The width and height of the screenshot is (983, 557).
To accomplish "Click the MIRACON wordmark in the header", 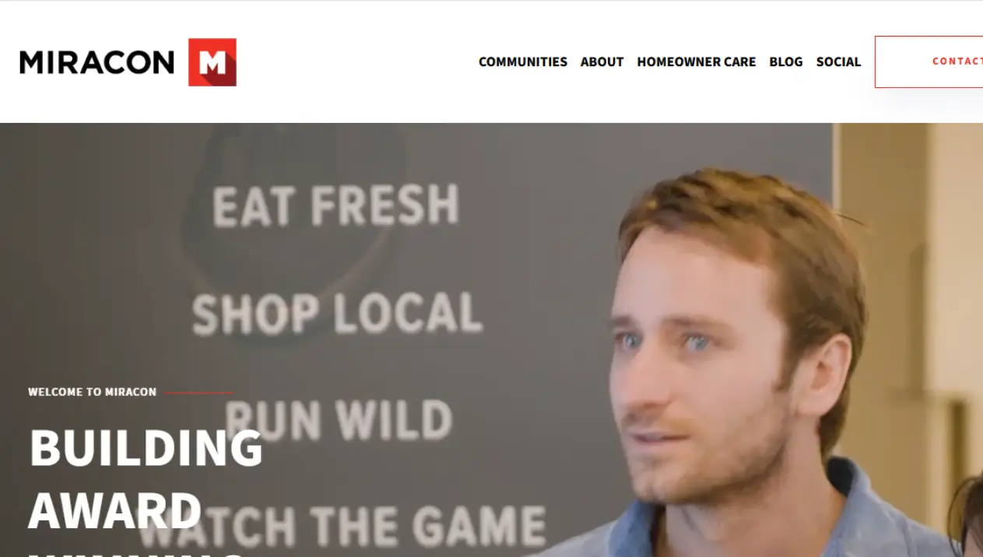I will point(97,62).
